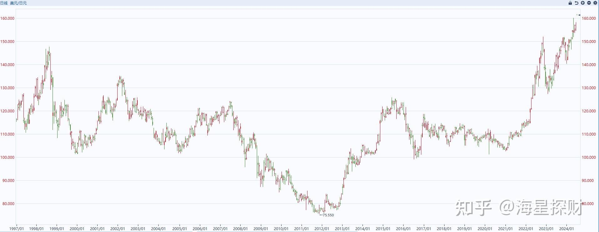
Task: Click the 2016/01 time axis label
Action: pyautogui.click(x=404, y=229)
